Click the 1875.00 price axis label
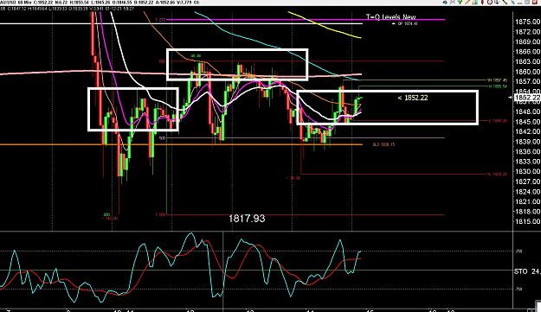This screenshot has height=312, width=541. click(x=527, y=22)
